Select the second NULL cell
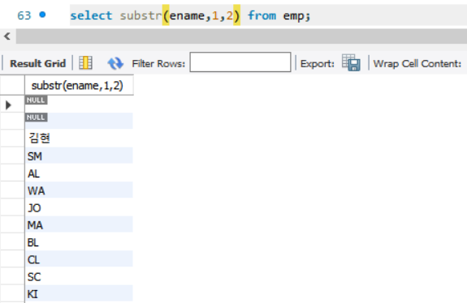 [x=79, y=121]
